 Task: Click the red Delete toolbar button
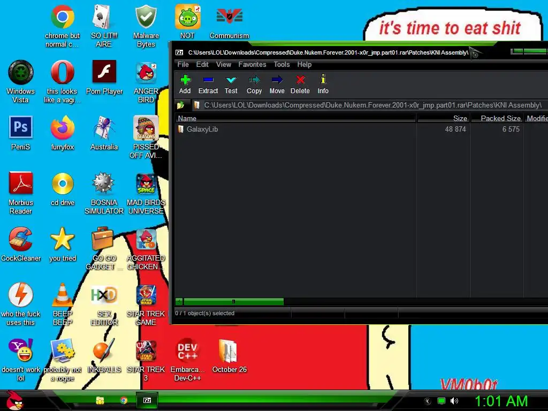click(300, 84)
